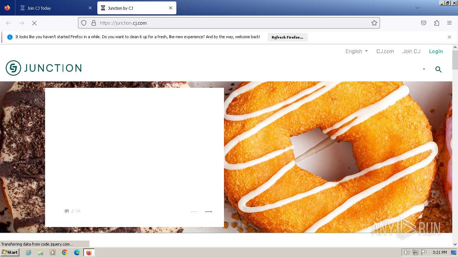Open the CJ.com link
The height and width of the screenshot is (257, 458).
tap(385, 51)
